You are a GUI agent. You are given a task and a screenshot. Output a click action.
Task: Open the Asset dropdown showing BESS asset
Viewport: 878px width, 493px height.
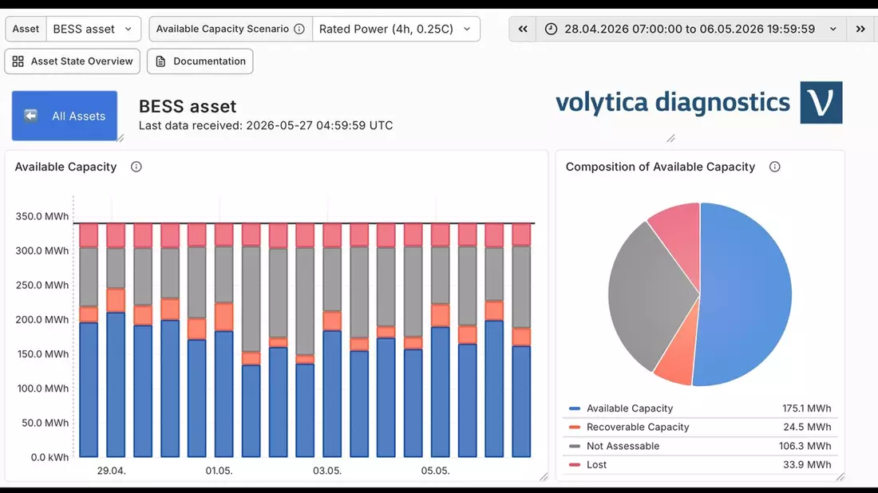click(x=93, y=29)
